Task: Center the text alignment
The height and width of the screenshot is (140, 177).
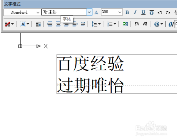Action: 58,24
